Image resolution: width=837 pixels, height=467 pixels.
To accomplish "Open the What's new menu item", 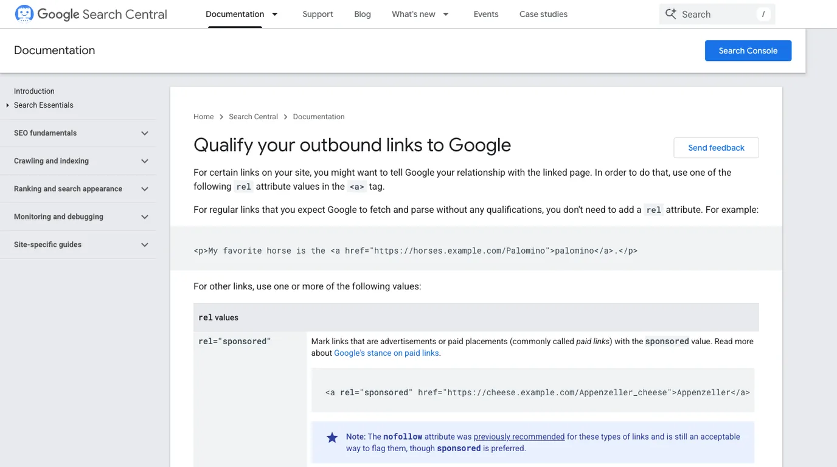I will (x=414, y=14).
